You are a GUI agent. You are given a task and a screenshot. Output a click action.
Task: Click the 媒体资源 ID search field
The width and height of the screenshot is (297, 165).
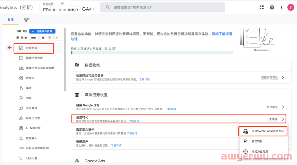[x=162, y=7]
